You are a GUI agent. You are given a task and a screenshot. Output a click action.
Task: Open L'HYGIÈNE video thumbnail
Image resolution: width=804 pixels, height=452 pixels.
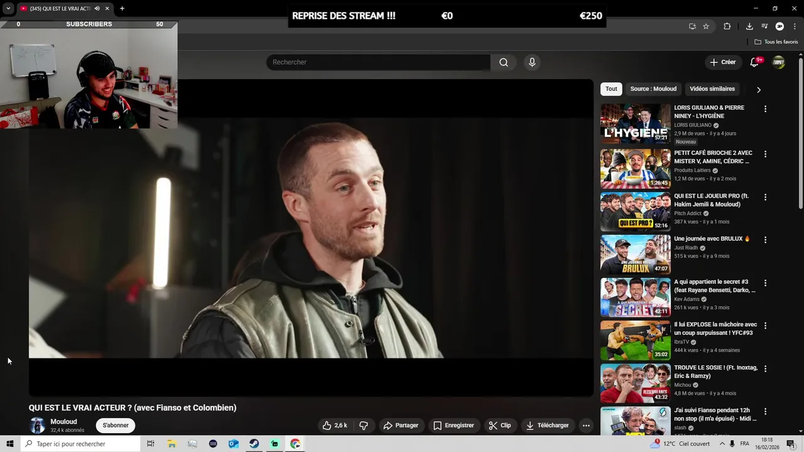click(636, 124)
